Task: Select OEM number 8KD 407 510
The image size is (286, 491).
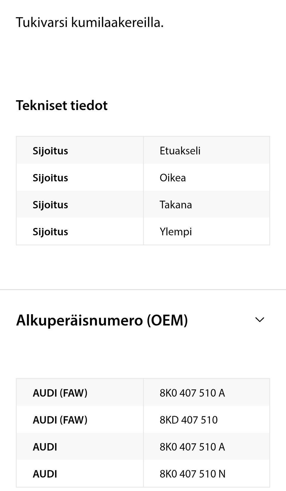Action: 189,420
